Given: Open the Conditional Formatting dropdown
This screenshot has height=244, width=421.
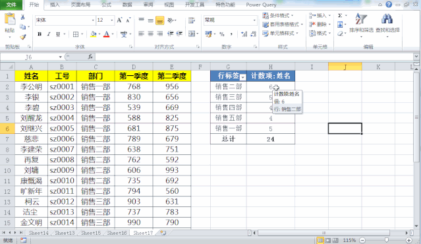Looking at the screenshot, I should pos(278,16).
